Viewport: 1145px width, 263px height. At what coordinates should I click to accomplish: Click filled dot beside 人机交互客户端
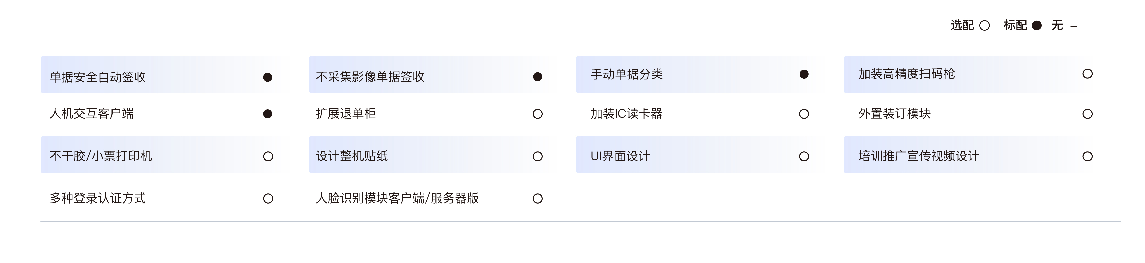click(268, 114)
